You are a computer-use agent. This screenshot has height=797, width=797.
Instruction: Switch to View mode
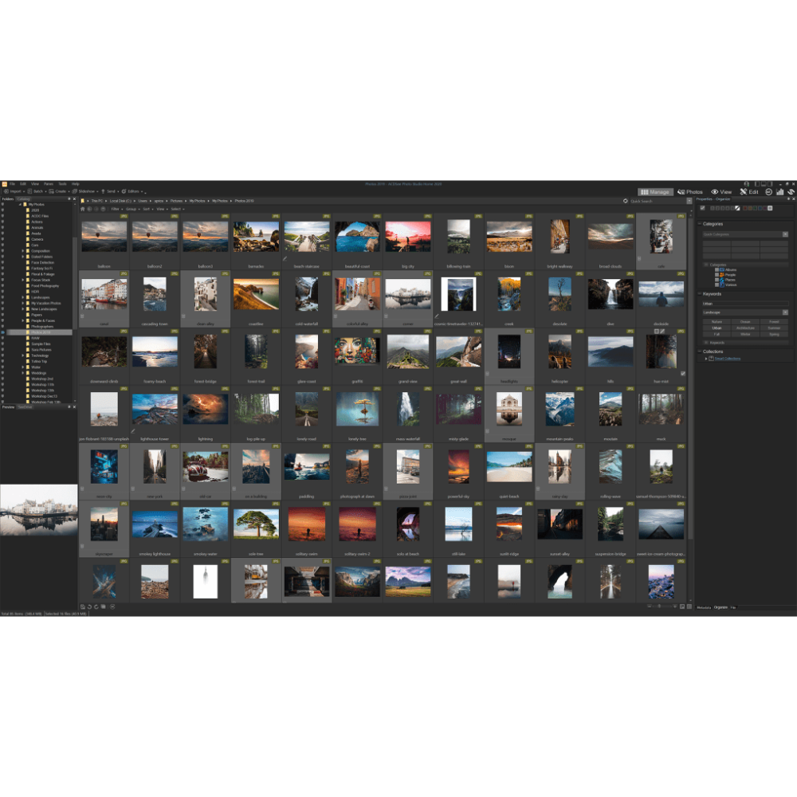point(724,191)
